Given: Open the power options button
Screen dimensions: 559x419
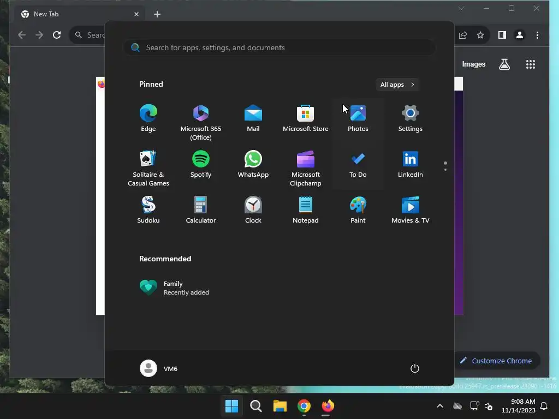Looking at the screenshot, I should pos(415,368).
